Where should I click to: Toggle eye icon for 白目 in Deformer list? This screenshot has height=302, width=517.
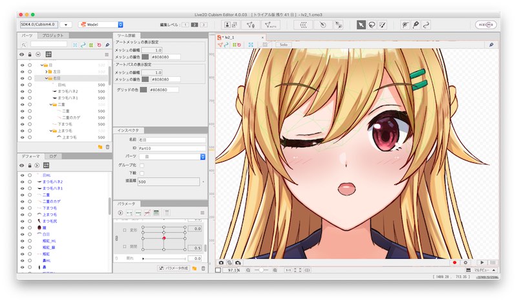pos(22,234)
